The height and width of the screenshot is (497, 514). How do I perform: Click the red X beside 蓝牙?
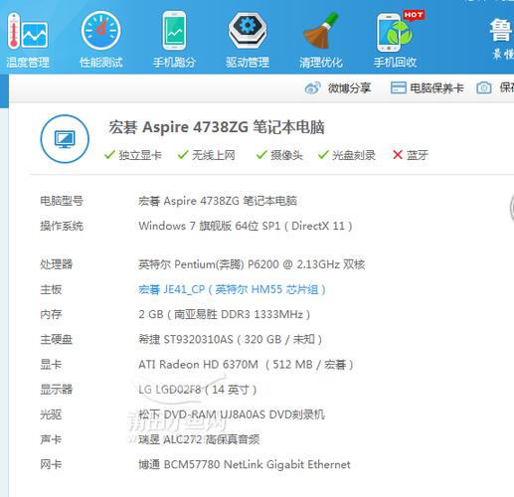click(x=398, y=154)
